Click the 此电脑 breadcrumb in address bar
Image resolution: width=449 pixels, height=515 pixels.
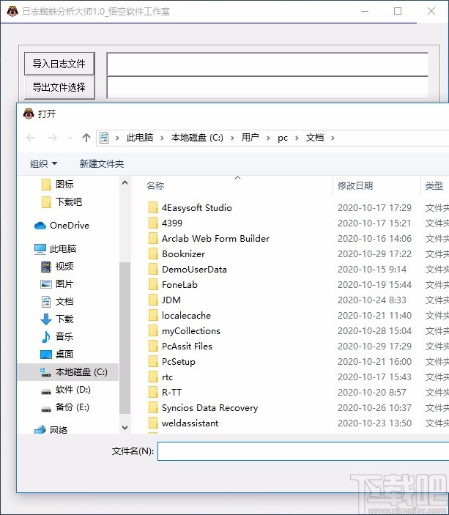tap(140, 138)
